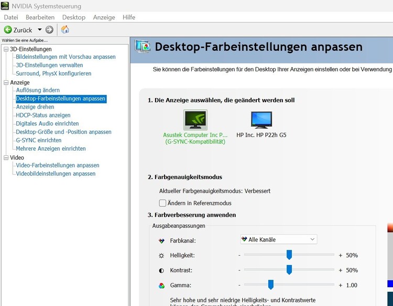Image resolution: width=393 pixels, height=306 pixels.
Task: Click the green Zurück back arrow icon
Action: pos(8,29)
